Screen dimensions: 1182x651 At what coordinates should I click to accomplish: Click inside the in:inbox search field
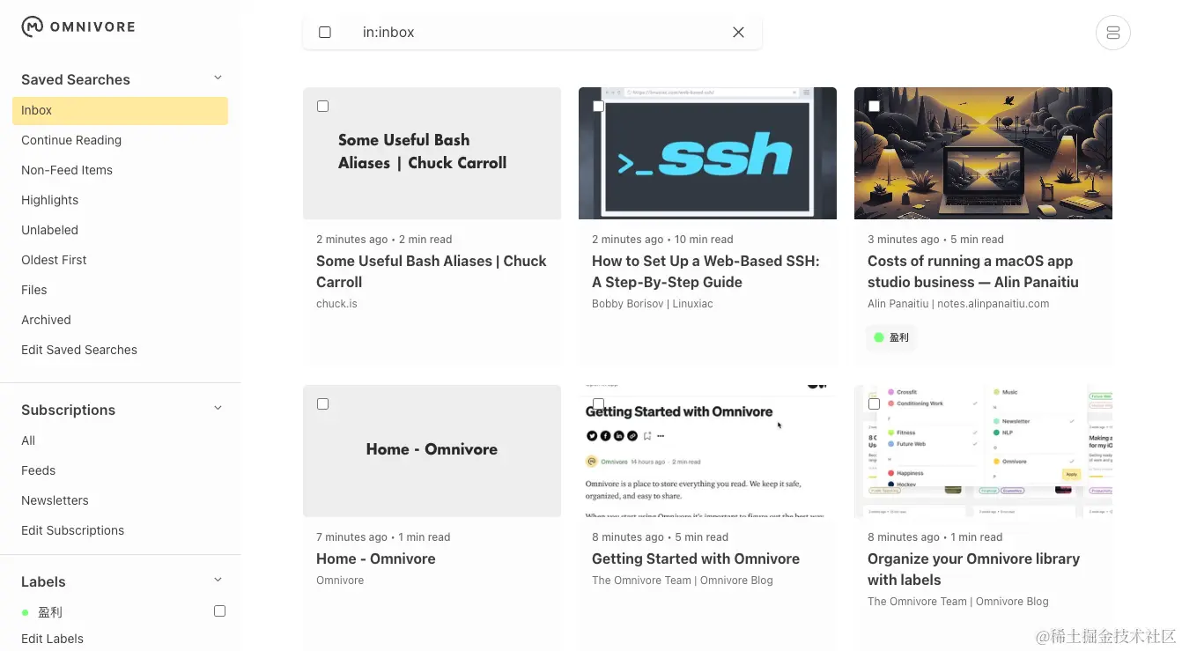(x=537, y=33)
